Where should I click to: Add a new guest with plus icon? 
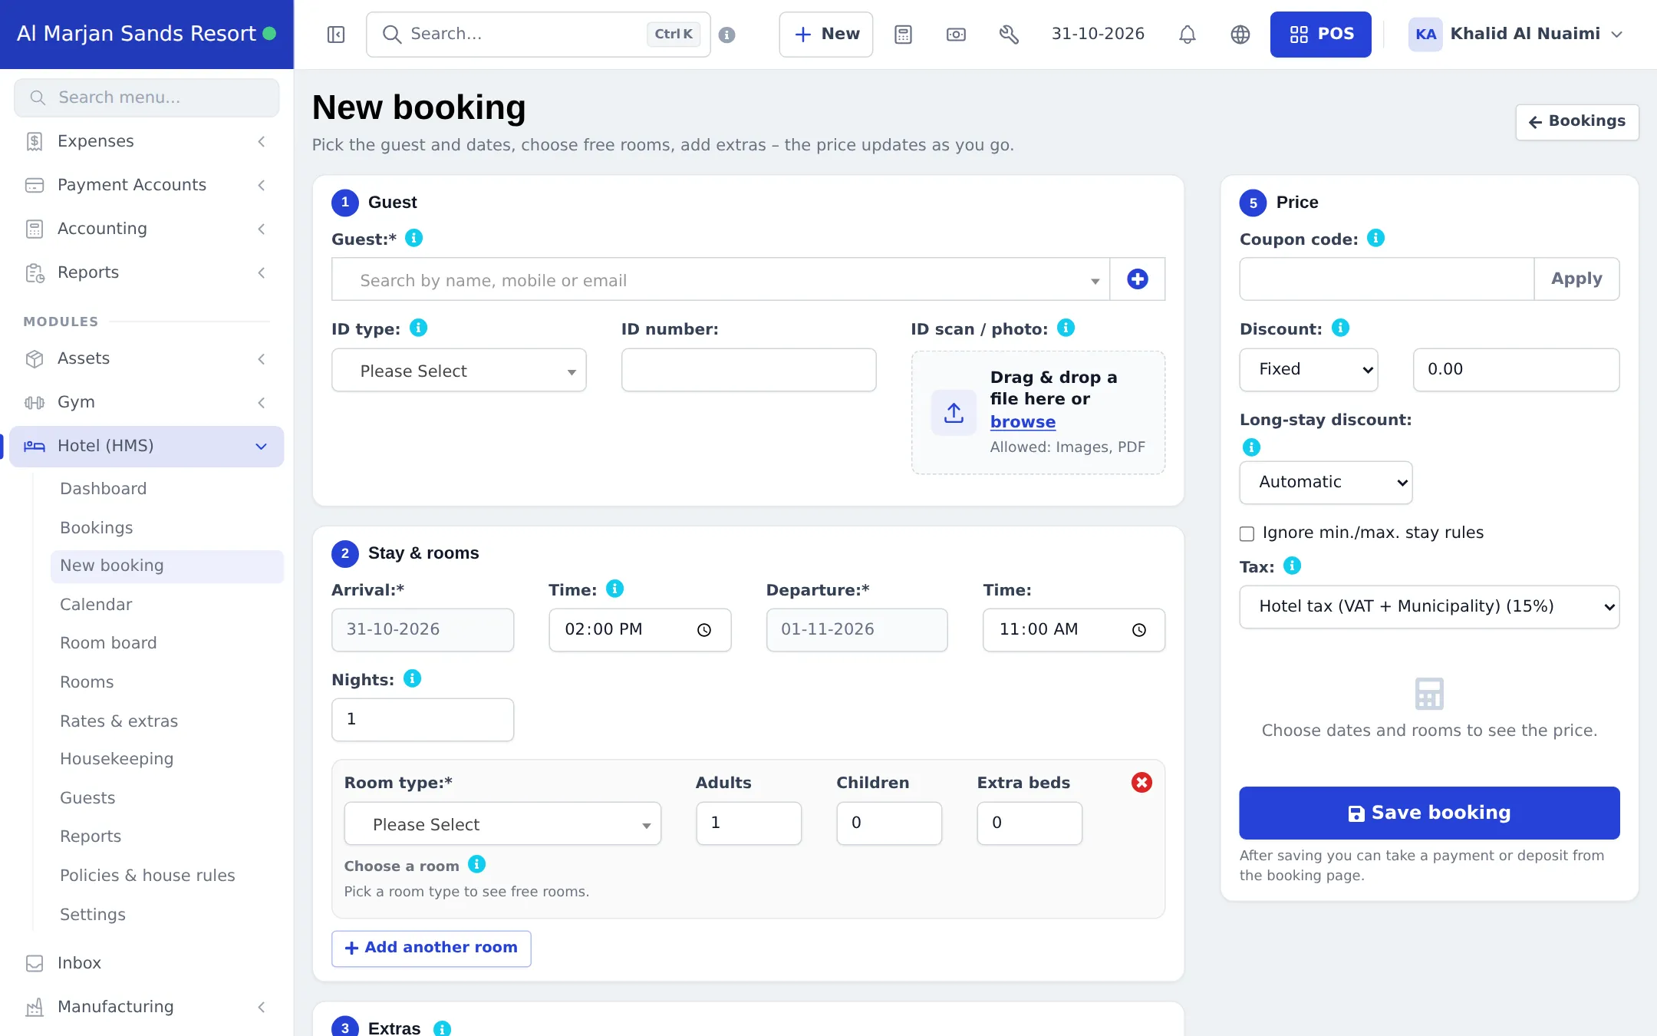pos(1137,279)
